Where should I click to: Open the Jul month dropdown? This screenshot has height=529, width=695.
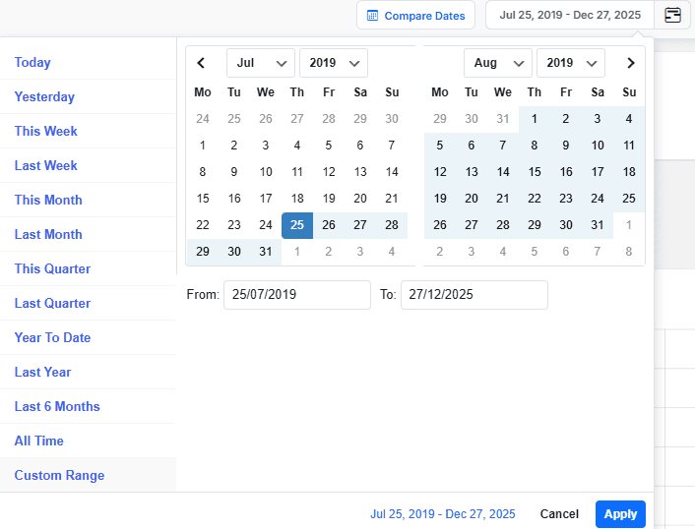coord(261,63)
